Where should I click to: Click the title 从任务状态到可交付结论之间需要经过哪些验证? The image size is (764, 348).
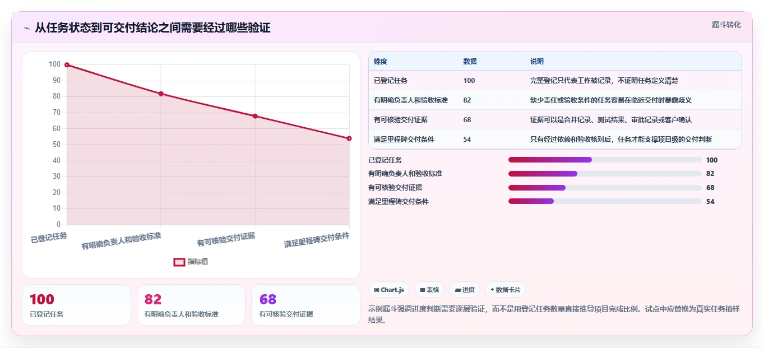pyautogui.click(x=152, y=28)
